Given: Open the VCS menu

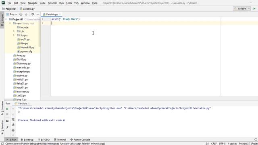Looking at the screenshot, I should pos(76,3).
